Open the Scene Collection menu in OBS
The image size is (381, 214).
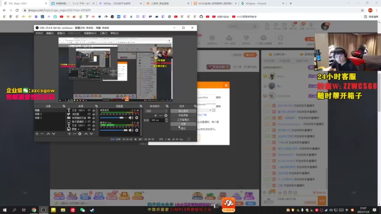click(90, 33)
